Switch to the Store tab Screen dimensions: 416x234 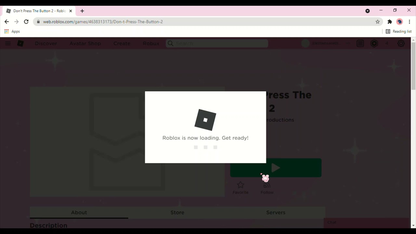(177, 212)
